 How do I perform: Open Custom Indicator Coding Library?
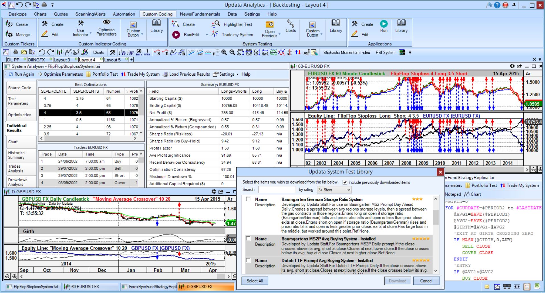[157, 26]
